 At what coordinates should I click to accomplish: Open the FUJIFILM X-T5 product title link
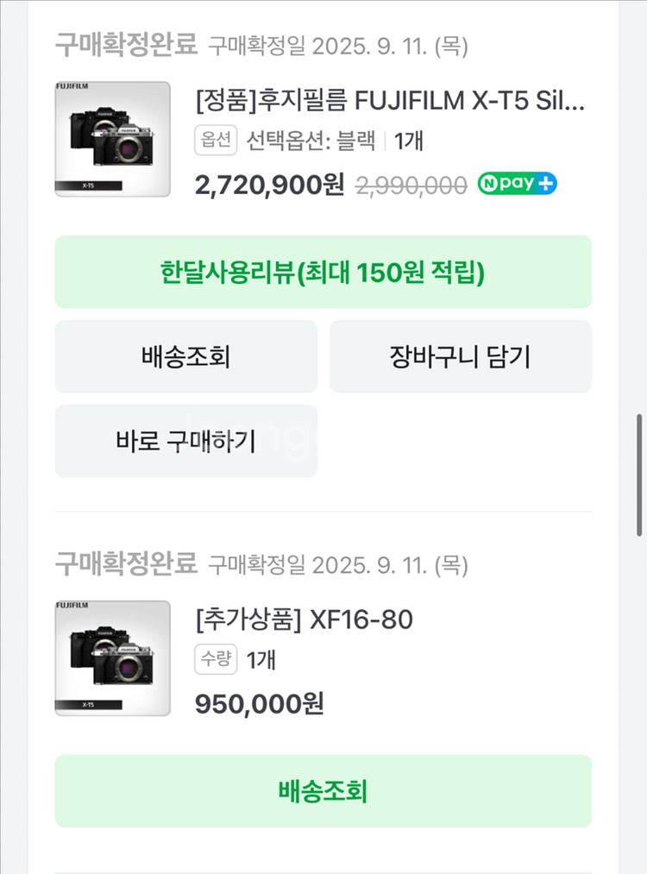tap(390, 102)
